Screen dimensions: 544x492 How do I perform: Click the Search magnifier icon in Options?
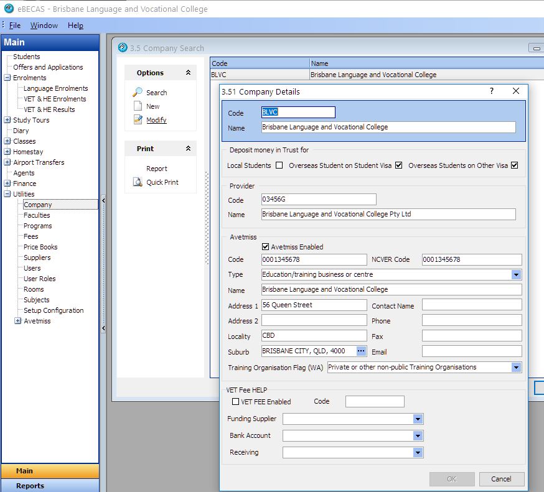138,92
